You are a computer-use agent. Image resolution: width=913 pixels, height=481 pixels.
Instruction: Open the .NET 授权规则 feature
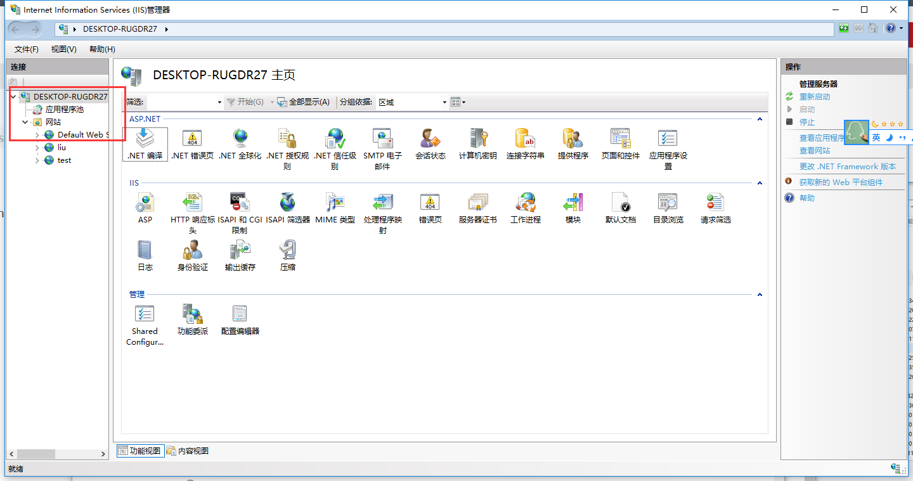[x=287, y=149]
